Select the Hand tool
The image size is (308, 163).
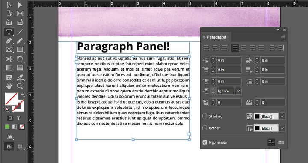tap(9, 86)
